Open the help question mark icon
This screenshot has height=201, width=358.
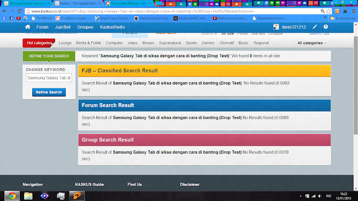326,27
